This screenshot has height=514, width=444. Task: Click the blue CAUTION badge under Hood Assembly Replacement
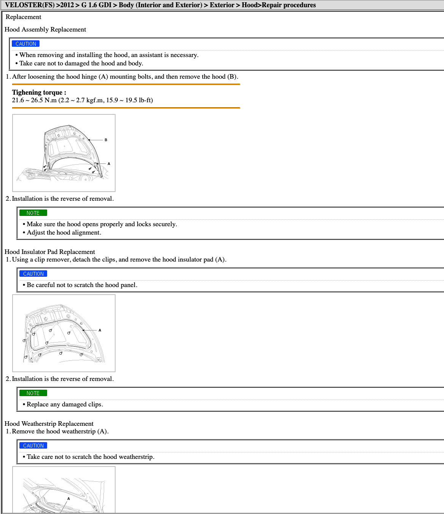(x=25, y=44)
